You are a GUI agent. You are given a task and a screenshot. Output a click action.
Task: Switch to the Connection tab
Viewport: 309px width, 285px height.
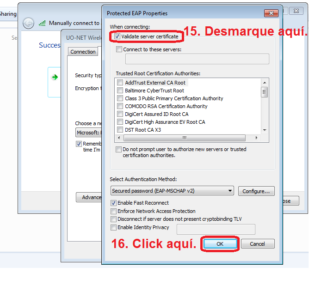(83, 52)
